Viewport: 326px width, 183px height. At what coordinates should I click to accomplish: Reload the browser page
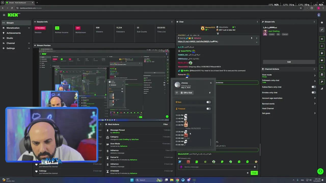click(12, 8)
